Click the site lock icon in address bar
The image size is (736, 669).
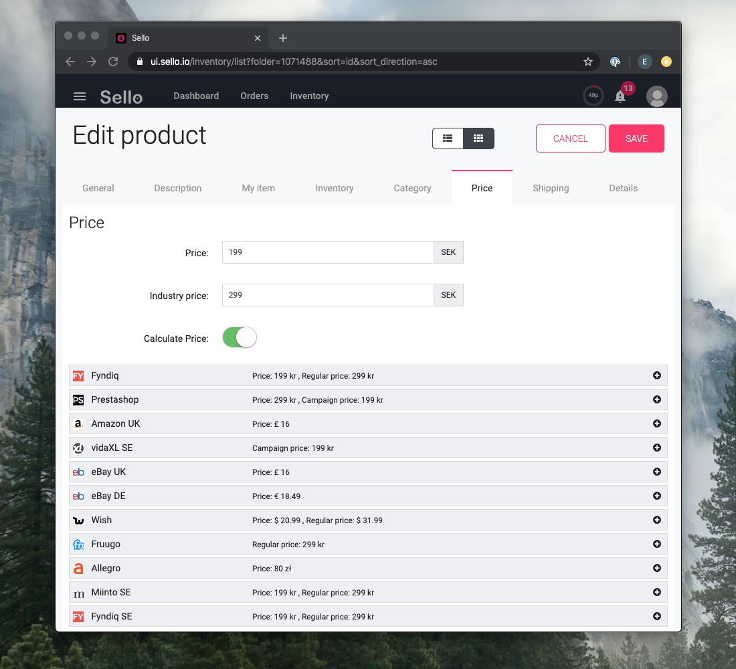click(x=139, y=62)
